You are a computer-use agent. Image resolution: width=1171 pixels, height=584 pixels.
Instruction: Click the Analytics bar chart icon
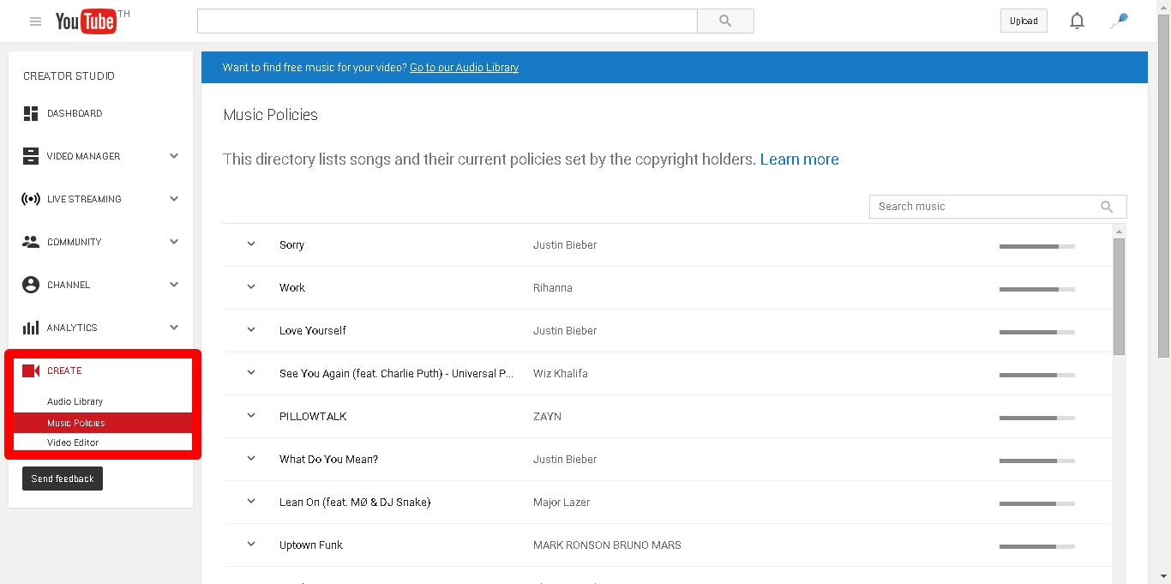tap(31, 328)
